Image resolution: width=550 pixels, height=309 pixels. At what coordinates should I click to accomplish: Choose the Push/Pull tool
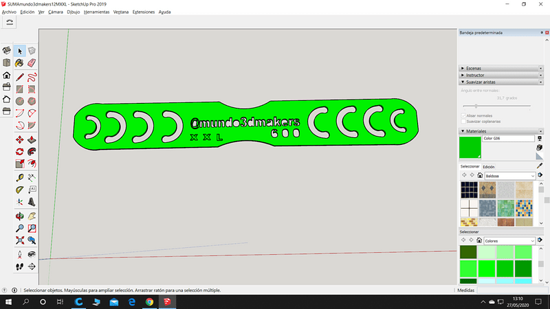point(32,140)
